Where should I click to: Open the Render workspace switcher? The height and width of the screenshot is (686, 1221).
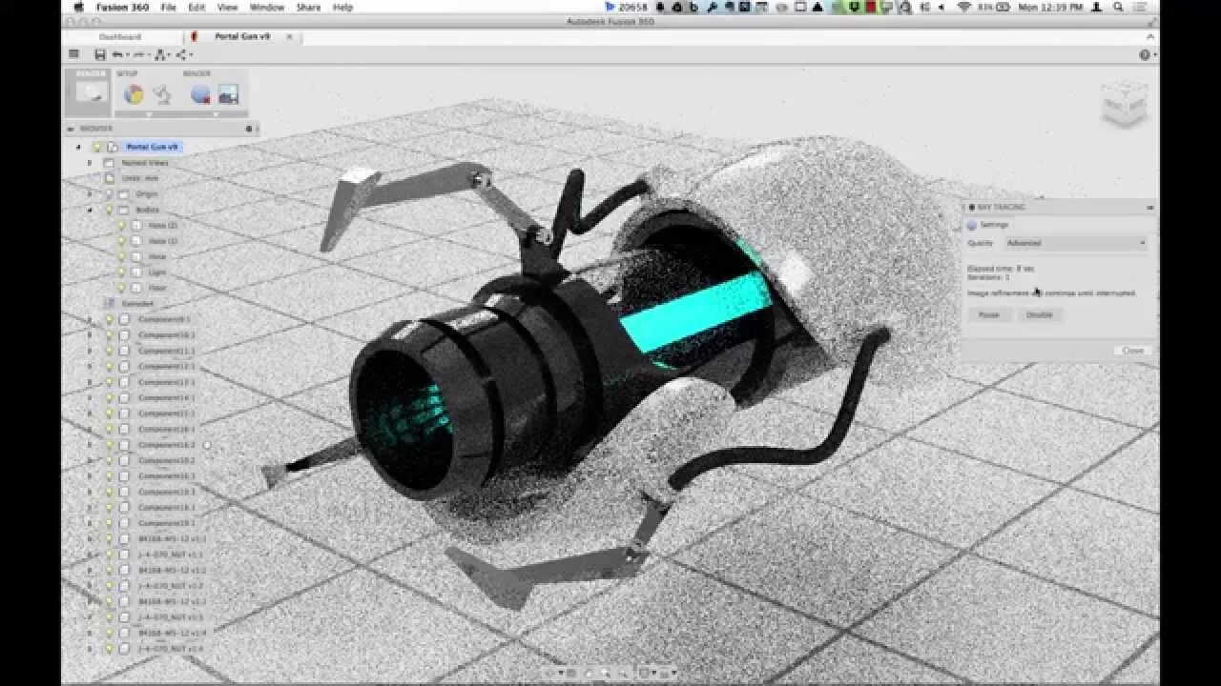[x=88, y=92]
